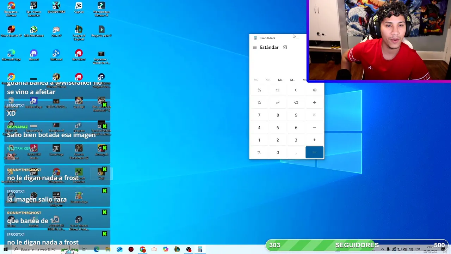The width and height of the screenshot is (451, 254).
Task: Open Outlook from the taskbar
Action: click(119, 249)
